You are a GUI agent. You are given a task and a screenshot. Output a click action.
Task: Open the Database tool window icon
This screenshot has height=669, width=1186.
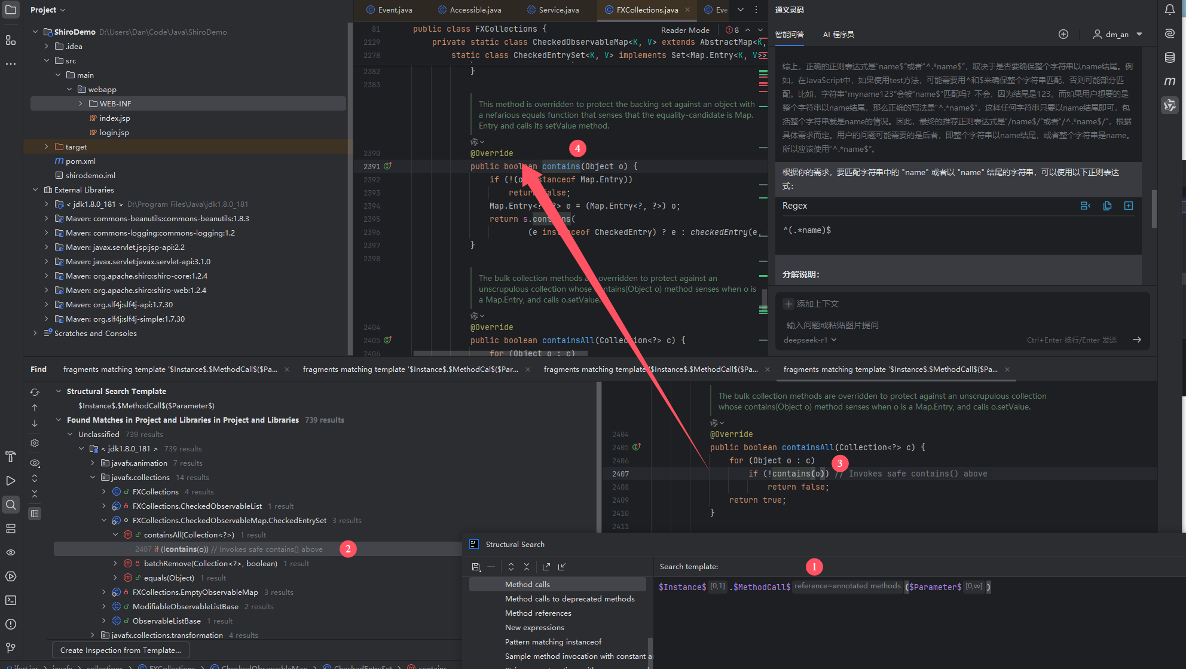click(x=1170, y=57)
